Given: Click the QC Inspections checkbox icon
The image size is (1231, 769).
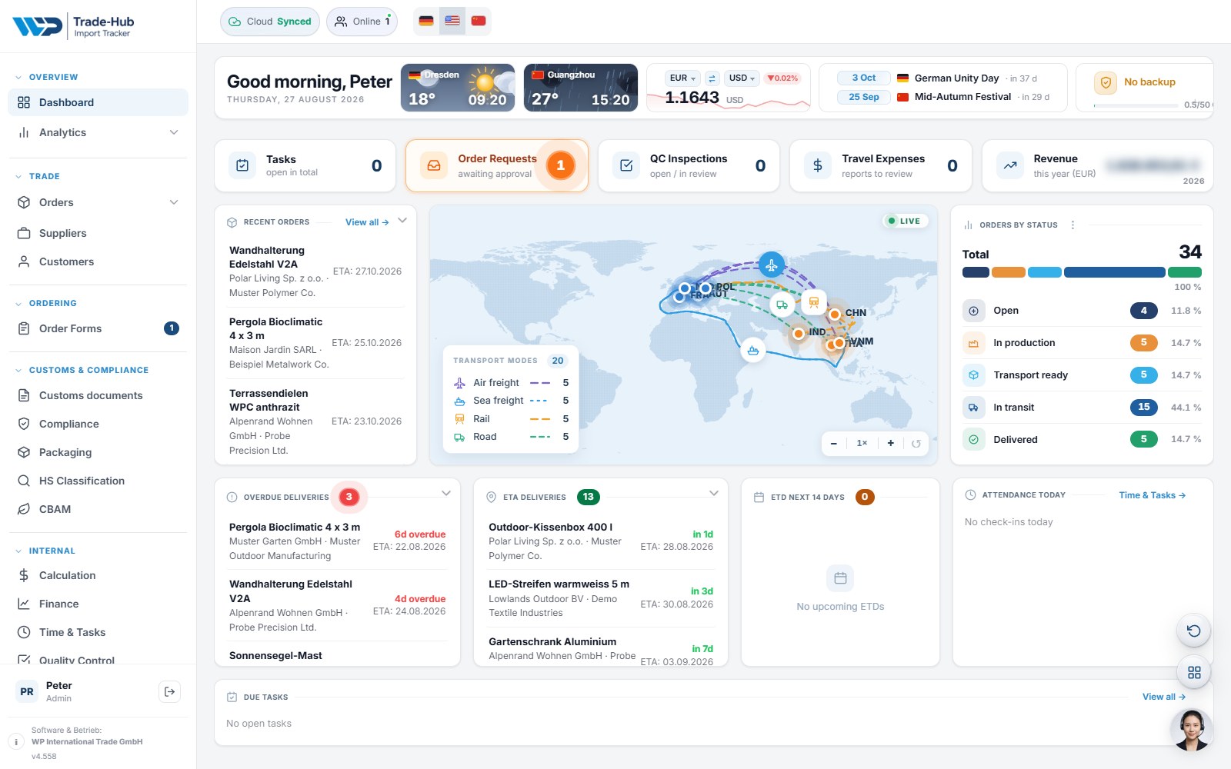Looking at the screenshot, I should (626, 165).
